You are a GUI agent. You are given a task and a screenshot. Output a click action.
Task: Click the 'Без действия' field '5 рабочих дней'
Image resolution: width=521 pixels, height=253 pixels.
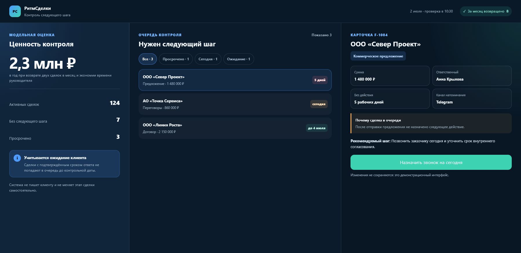[390, 99]
